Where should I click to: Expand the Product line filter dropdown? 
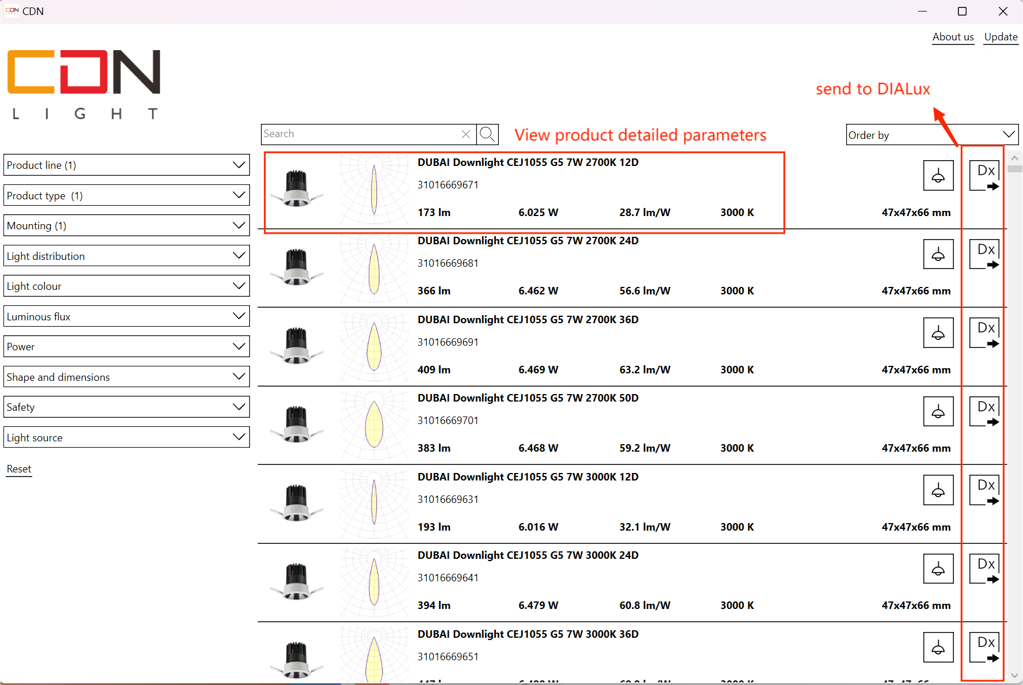pos(127,165)
